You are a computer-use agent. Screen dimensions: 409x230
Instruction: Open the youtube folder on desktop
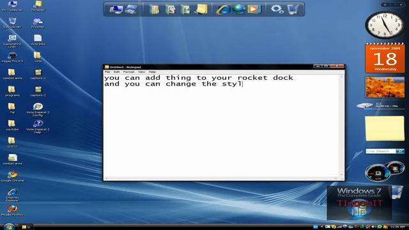(12, 125)
